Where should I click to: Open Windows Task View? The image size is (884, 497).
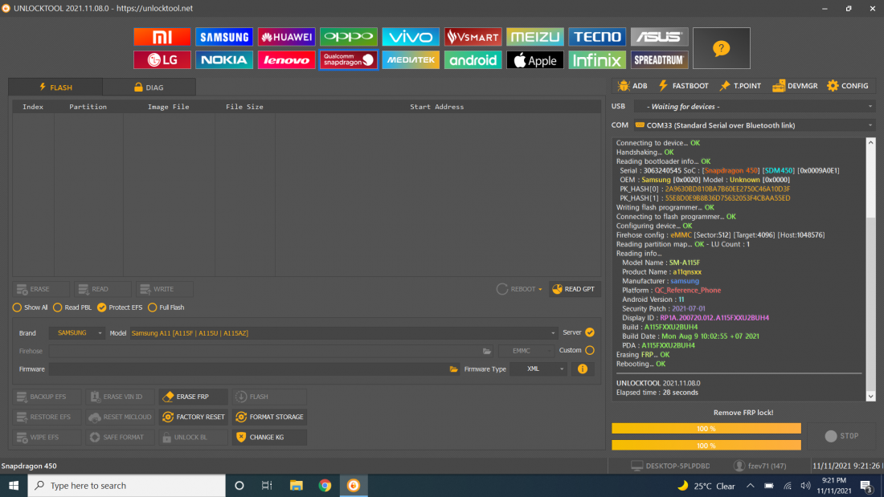268,486
